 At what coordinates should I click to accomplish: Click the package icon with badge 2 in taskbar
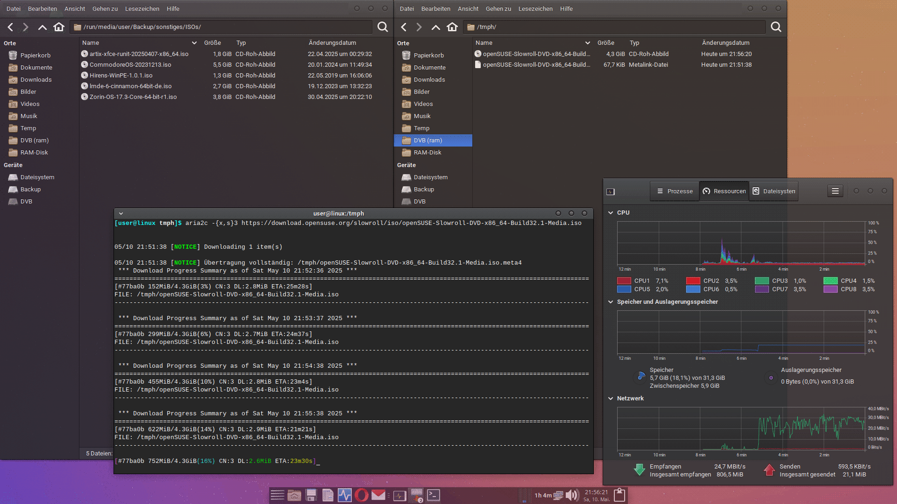click(416, 495)
